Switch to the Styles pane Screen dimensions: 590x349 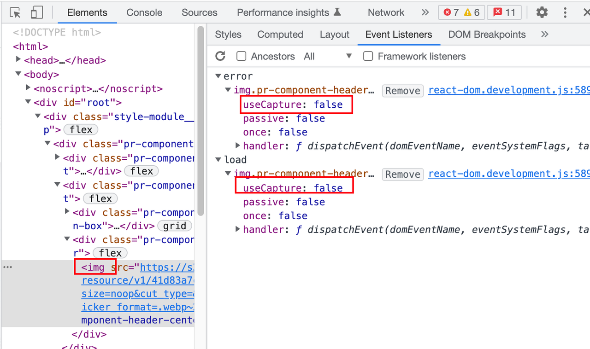coord(228,35)
